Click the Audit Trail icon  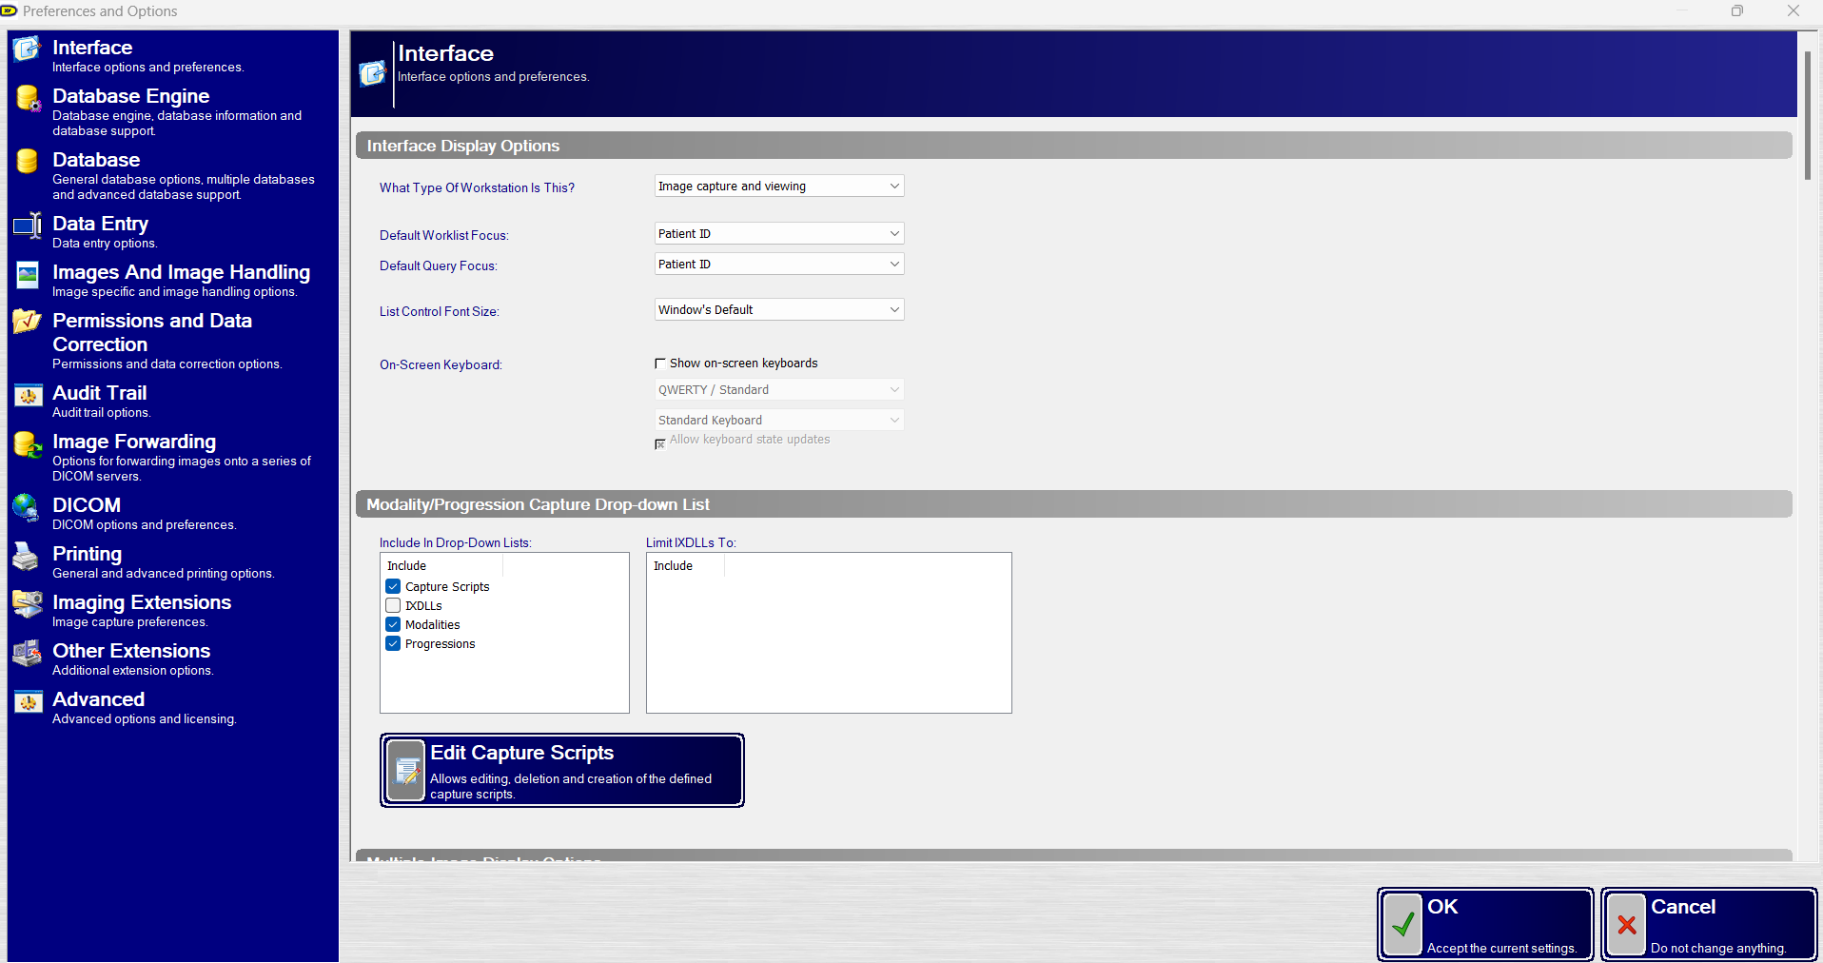click(28, 395)
